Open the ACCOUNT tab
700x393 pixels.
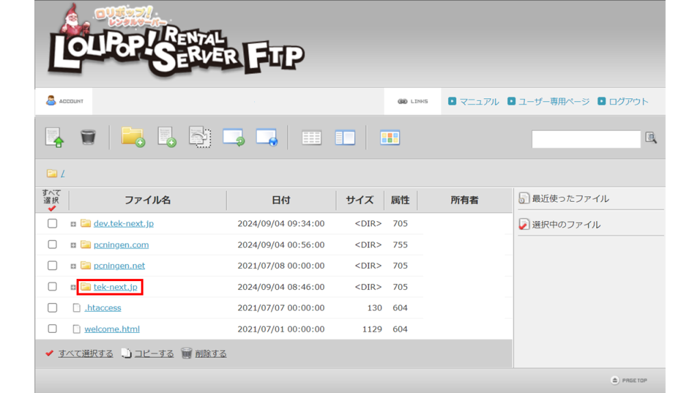pos(63,100)
